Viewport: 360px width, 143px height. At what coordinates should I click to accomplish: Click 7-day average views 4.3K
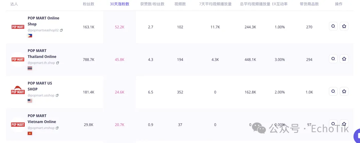coord(215,60)
